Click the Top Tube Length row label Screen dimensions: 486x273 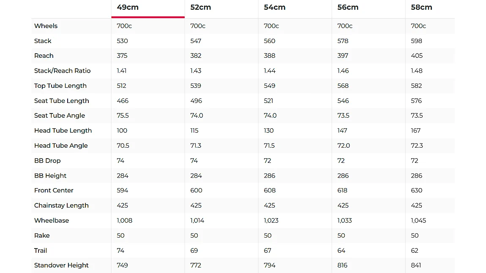click(x=60, y=86)
